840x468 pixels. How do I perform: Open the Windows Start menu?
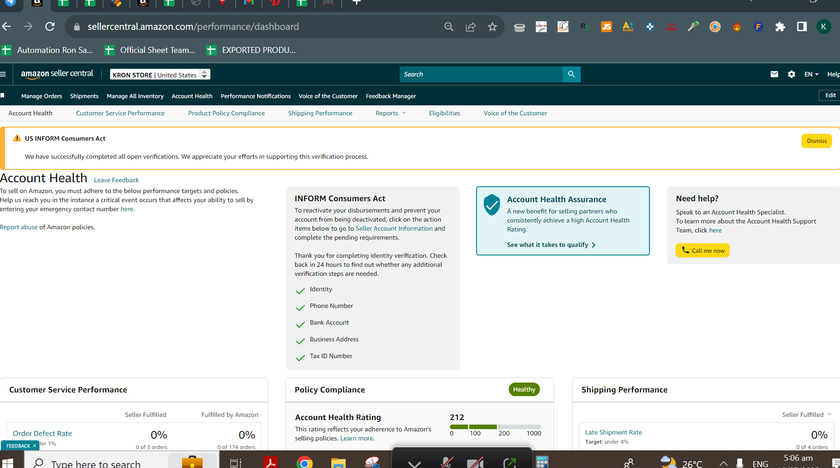tap(7, 463)
